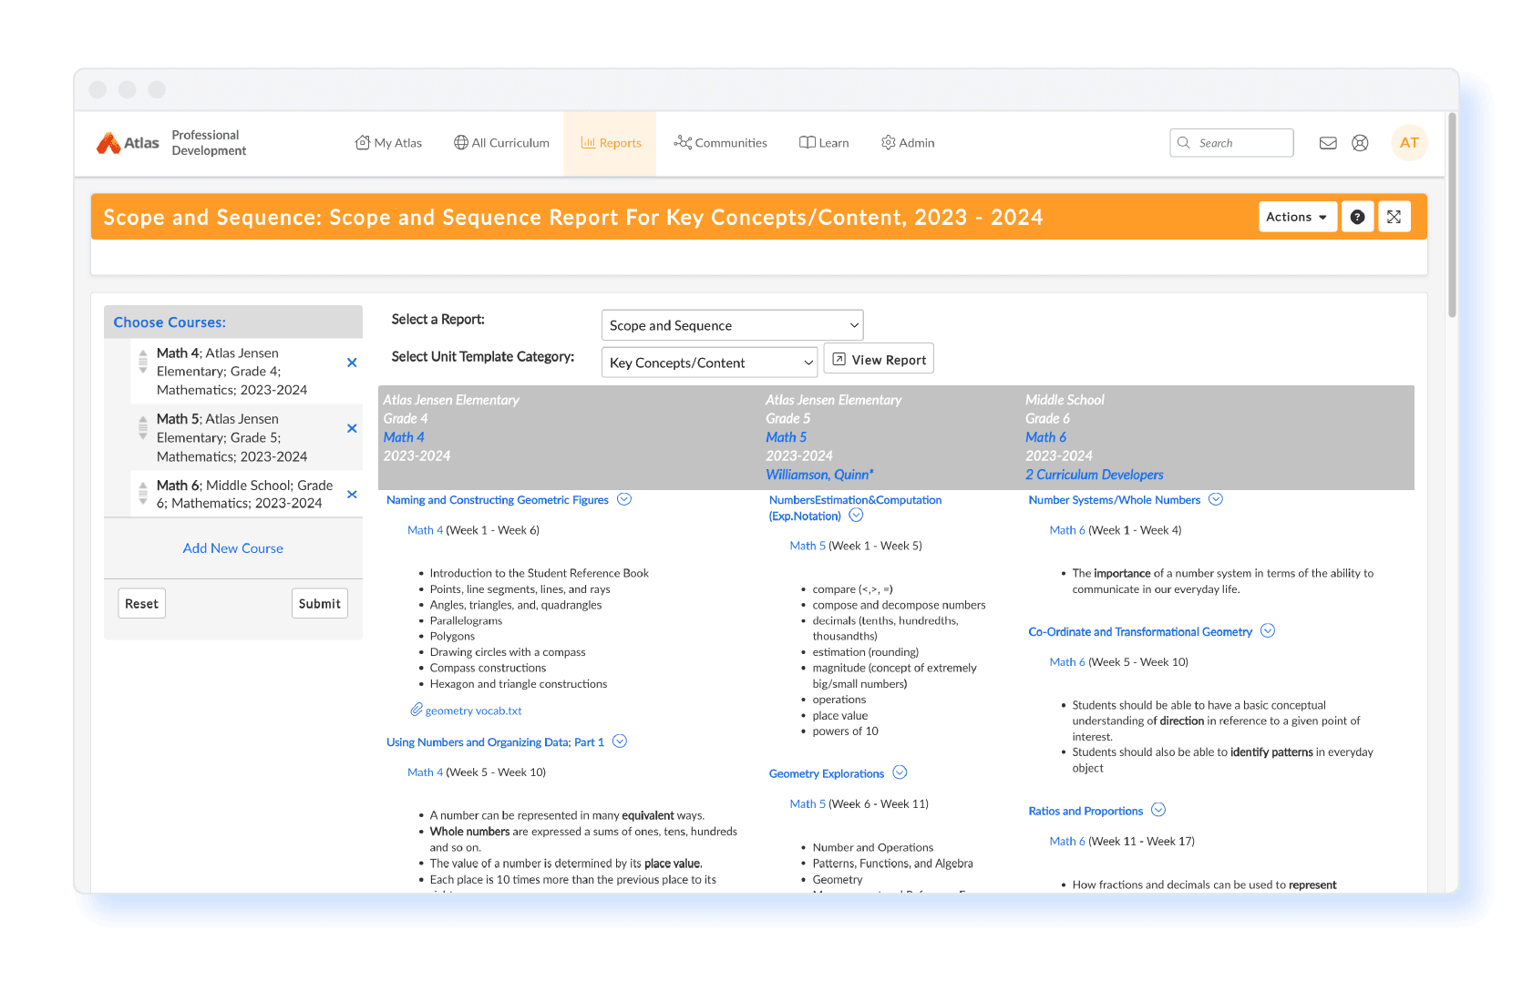Open All Curriculum menu
Image resolution: width=1533 pixels, height=992 pixels.
501,143
